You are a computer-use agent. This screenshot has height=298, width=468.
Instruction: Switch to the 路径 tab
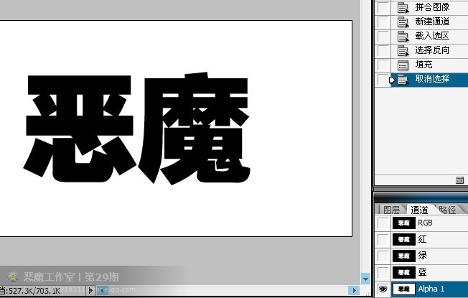click(447, 210)
